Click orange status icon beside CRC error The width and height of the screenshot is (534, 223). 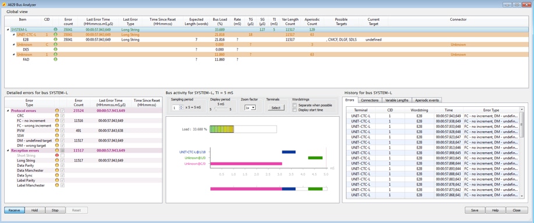click(57, 116)
